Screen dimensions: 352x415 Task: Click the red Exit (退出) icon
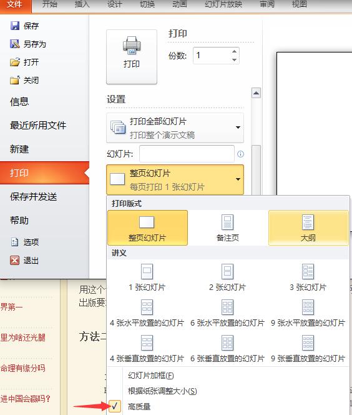(x=15, y=260)
